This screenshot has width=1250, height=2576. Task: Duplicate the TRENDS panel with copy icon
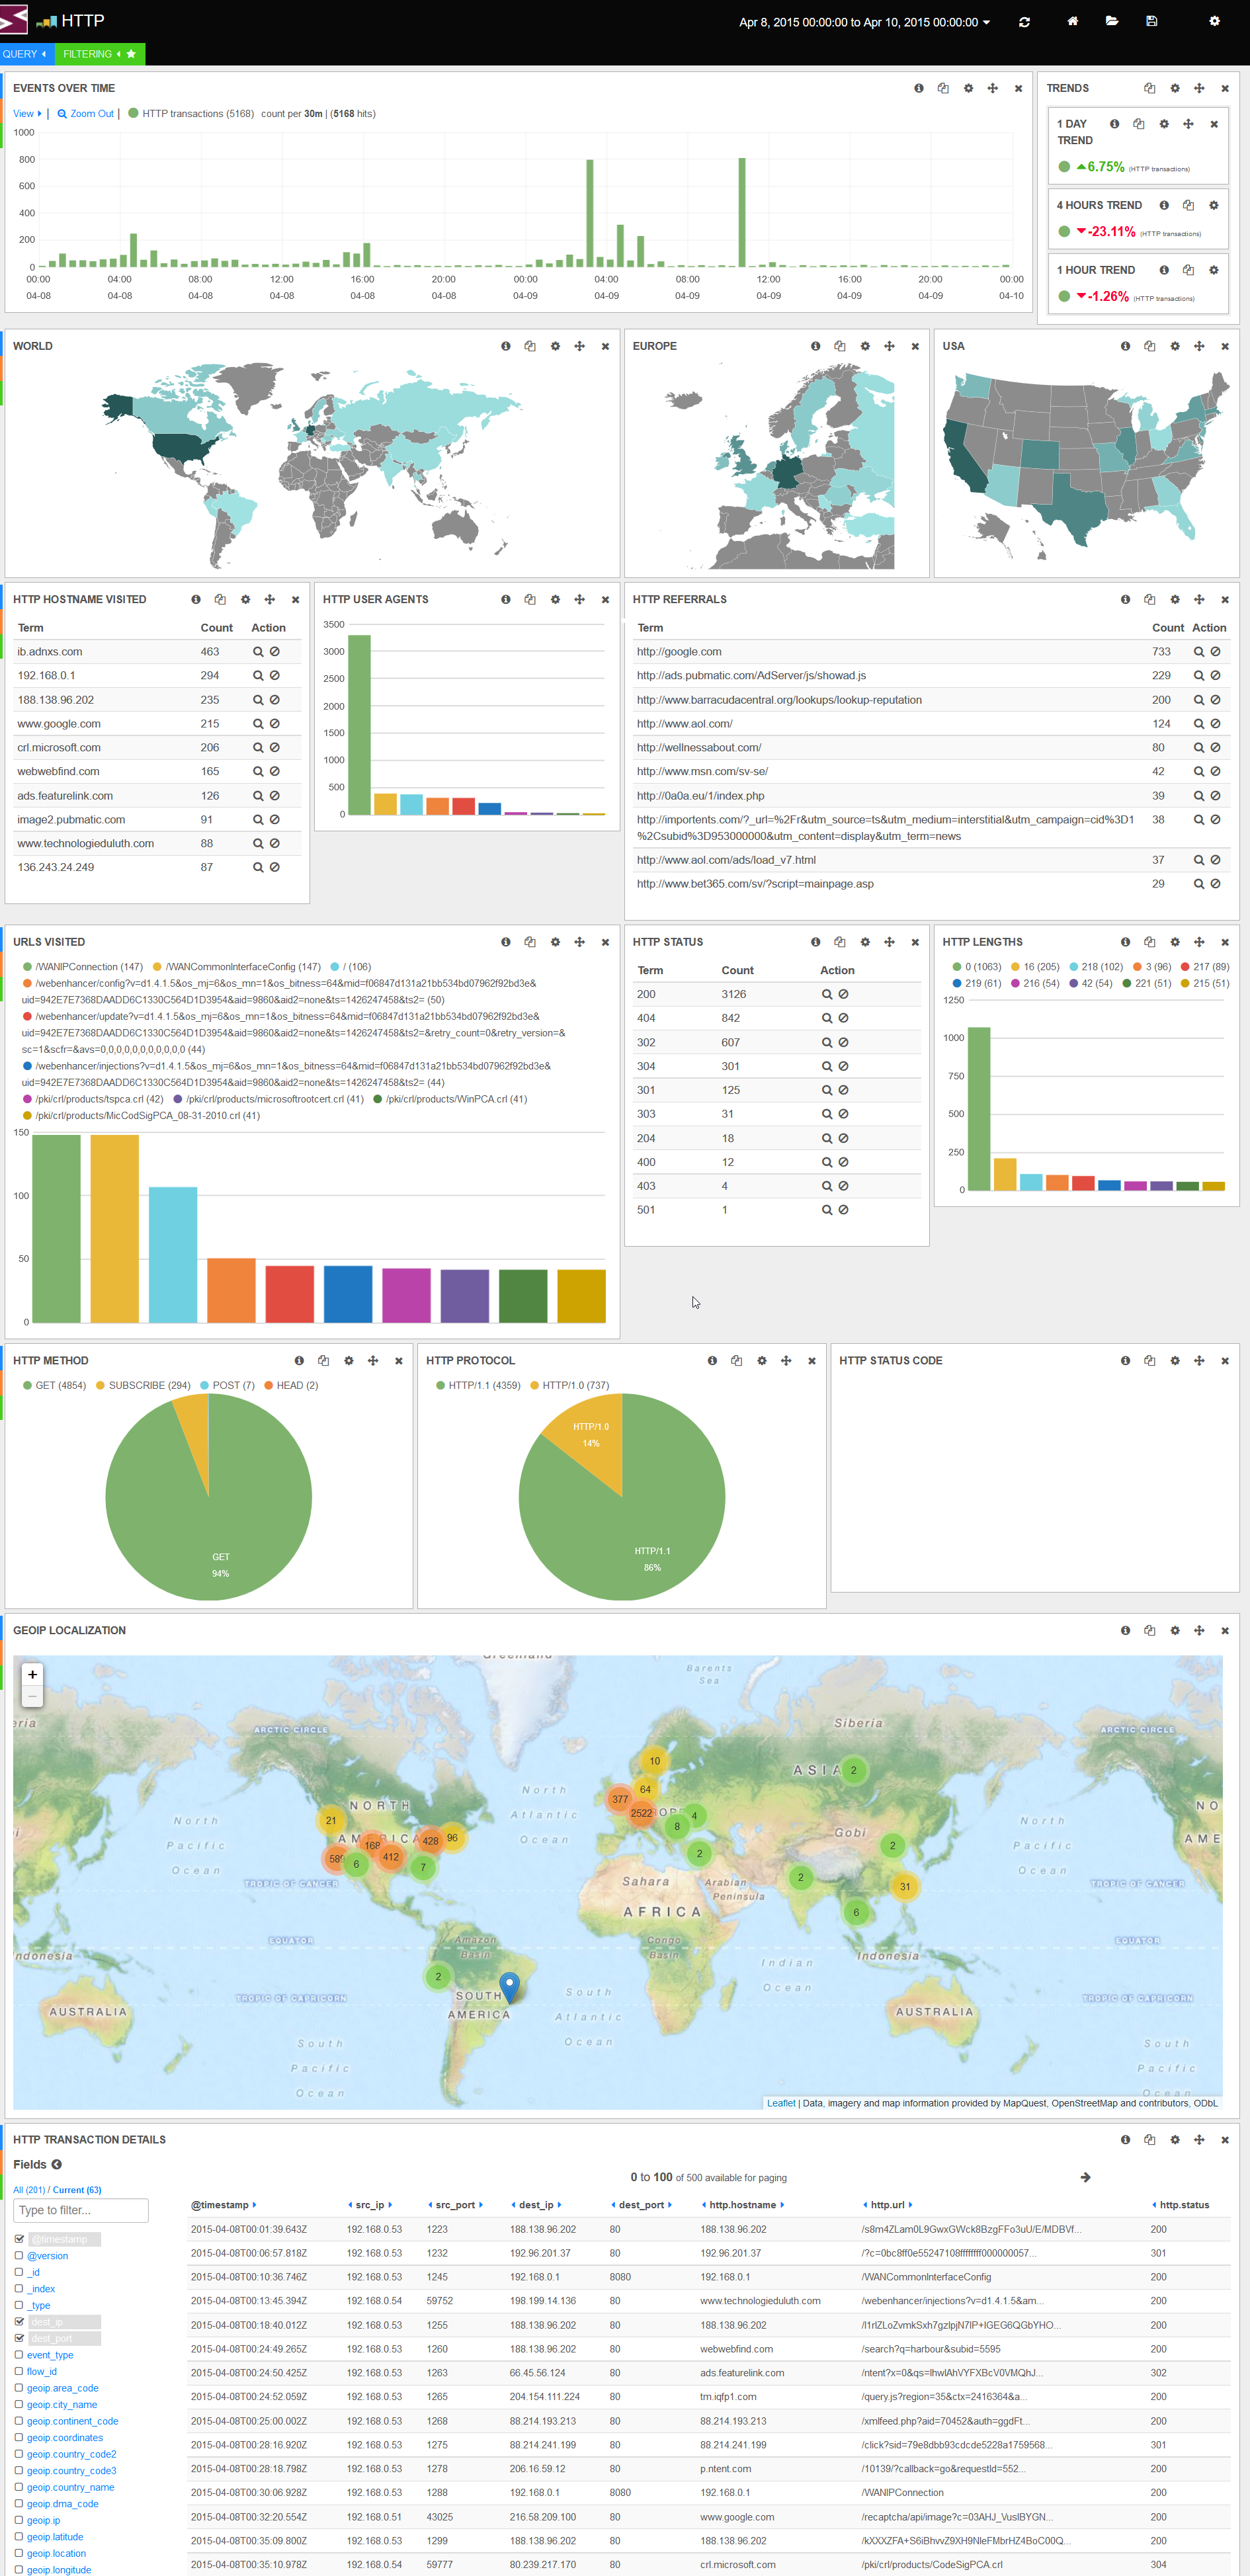(1149, 88)
